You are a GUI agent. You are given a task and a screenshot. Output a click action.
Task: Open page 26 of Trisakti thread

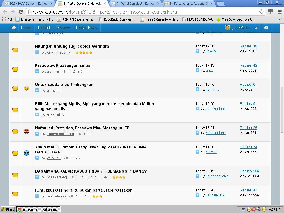[x=105, y=177]
